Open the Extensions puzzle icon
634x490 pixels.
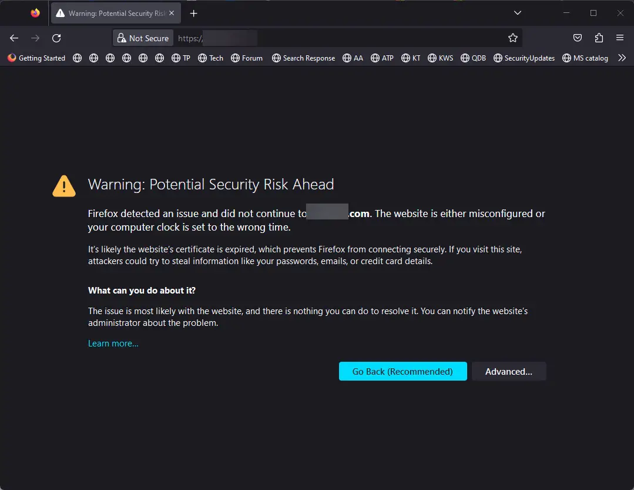click(599, 38)
